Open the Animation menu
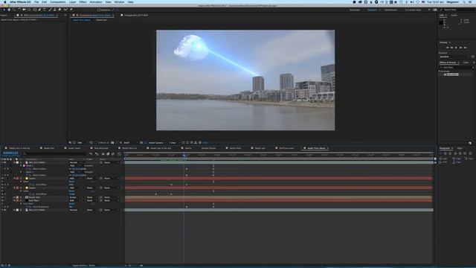 pos(96,1)
